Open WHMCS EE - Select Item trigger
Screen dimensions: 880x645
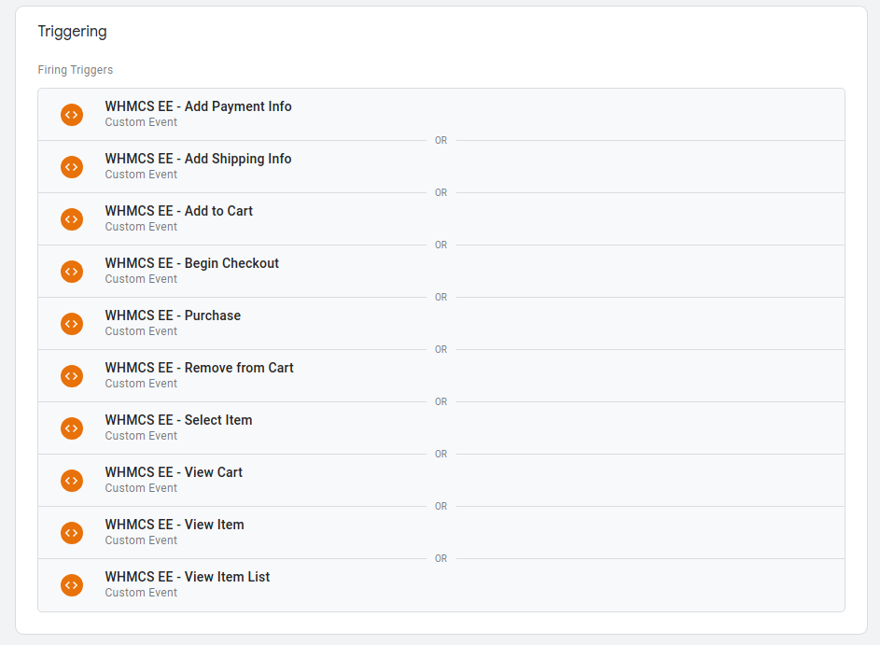tap(178, 420)
